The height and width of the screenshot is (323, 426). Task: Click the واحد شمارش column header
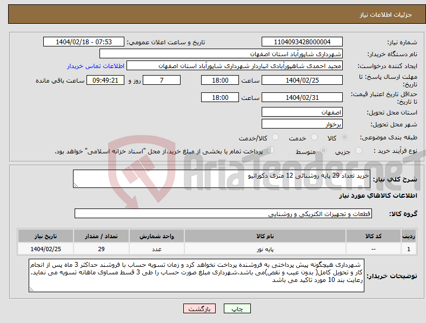[x=157, y=236]
